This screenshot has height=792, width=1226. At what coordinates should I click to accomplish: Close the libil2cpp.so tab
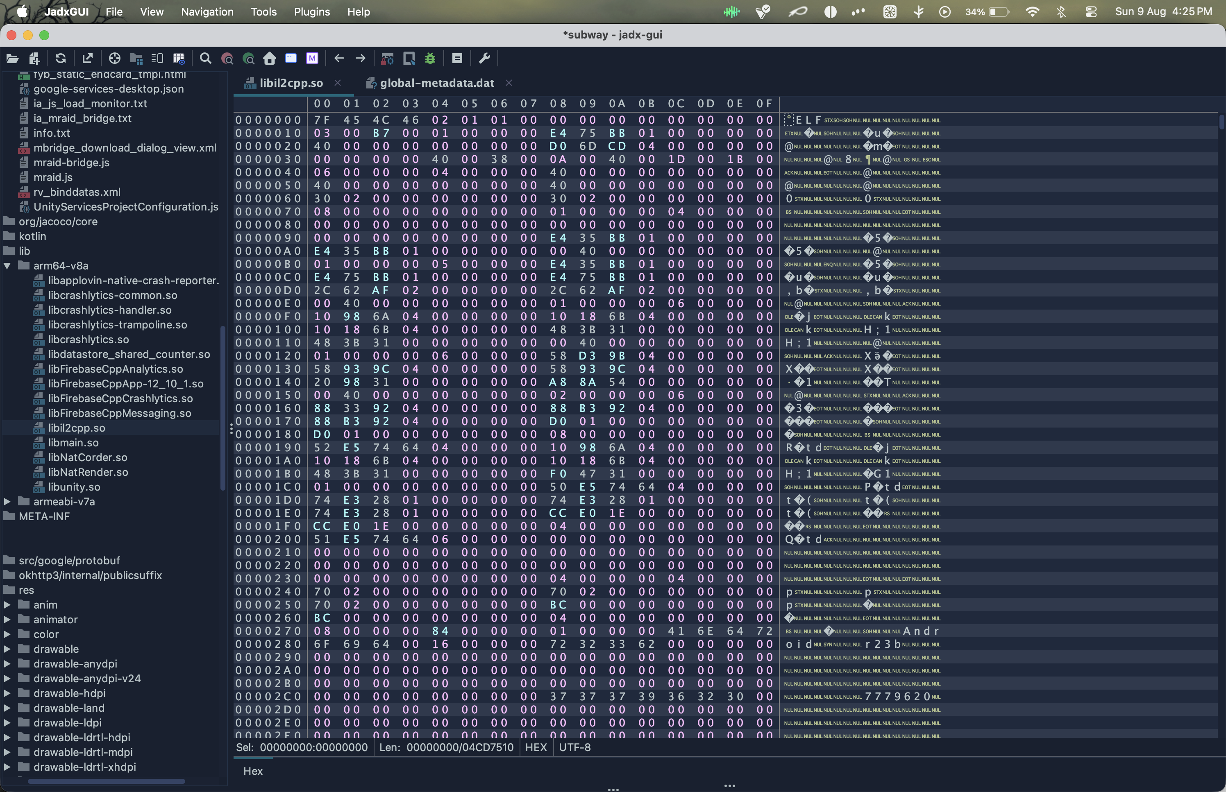click(338, 83)
